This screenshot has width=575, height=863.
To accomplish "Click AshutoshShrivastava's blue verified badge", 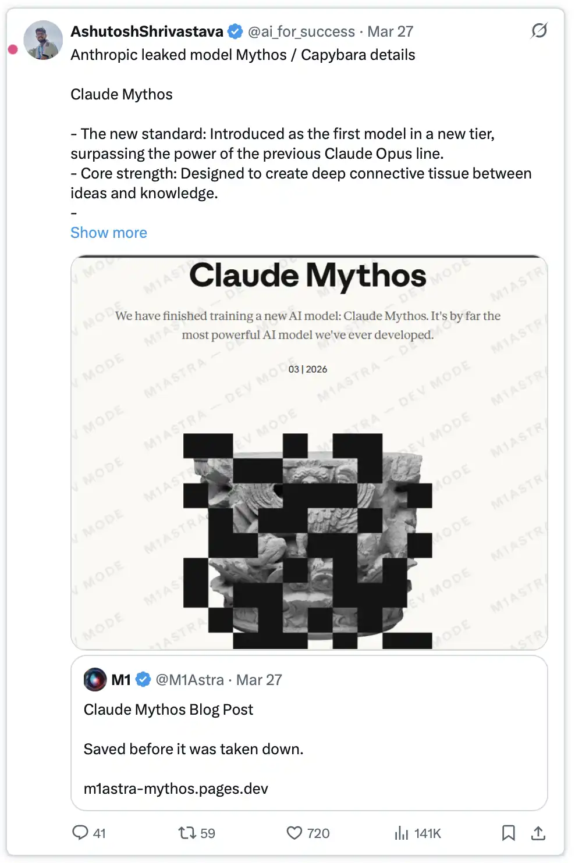I will click(x=235, y=31).
